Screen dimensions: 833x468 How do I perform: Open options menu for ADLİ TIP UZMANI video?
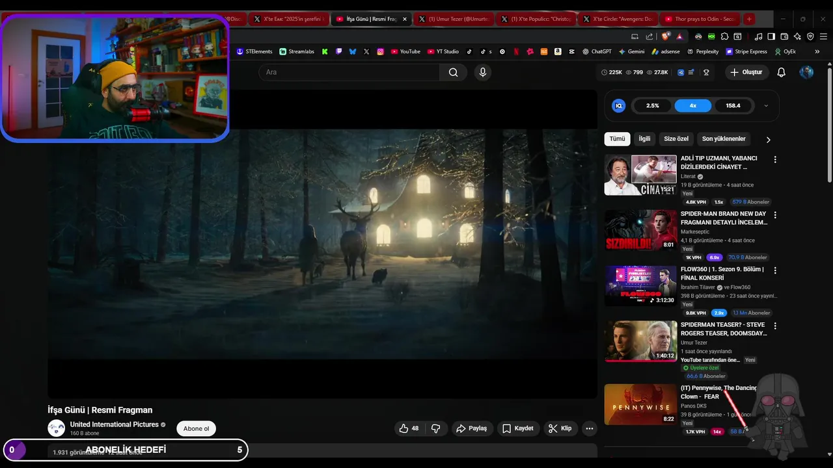tap(774, 159)
